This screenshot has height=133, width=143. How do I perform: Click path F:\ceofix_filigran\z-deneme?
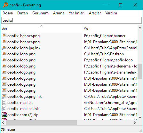click(x=110, y=66)
